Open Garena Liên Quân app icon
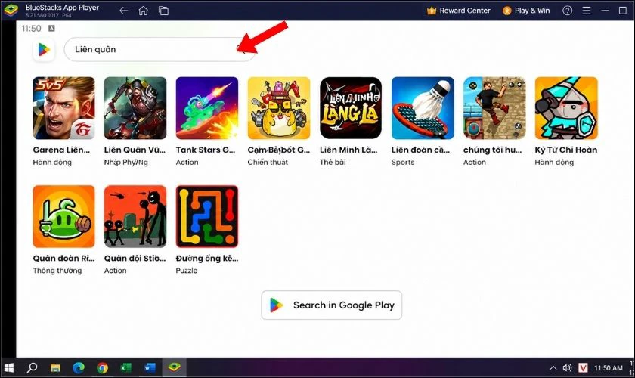The height and width of the screenshot is (378, 635). point(64,108)
